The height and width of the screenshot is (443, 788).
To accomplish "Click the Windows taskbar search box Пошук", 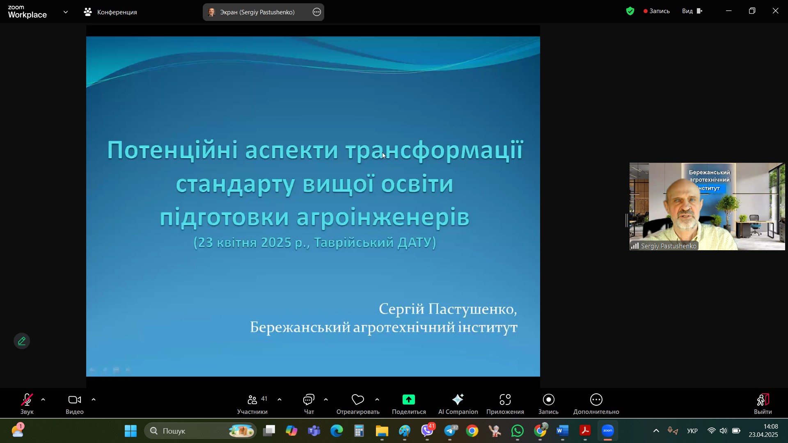I will coord(201,431).
